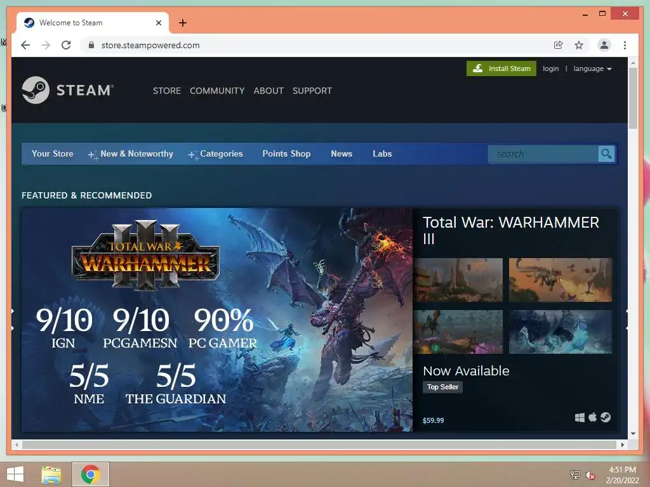Expand the language dropdown
This screenshot has height=487, width=650.
(x=592, y=68)
